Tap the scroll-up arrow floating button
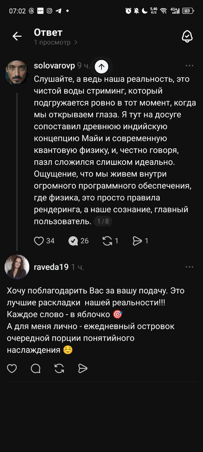 point(101,66)
